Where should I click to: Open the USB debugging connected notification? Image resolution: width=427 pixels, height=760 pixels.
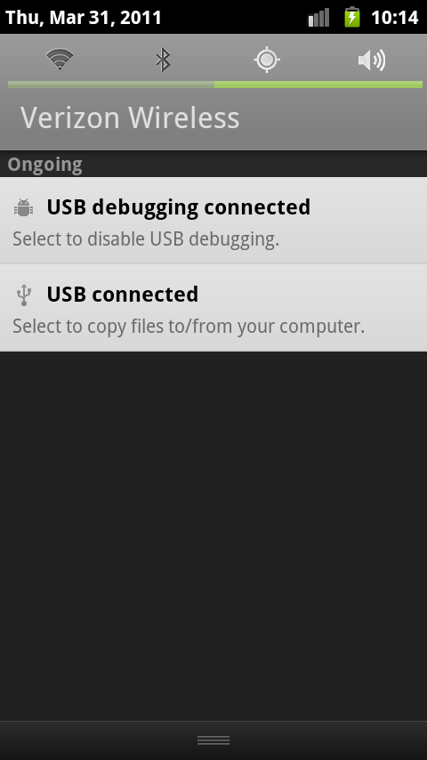213,221
